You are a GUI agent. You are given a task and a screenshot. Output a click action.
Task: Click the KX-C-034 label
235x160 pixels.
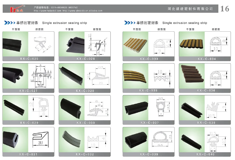207,59
